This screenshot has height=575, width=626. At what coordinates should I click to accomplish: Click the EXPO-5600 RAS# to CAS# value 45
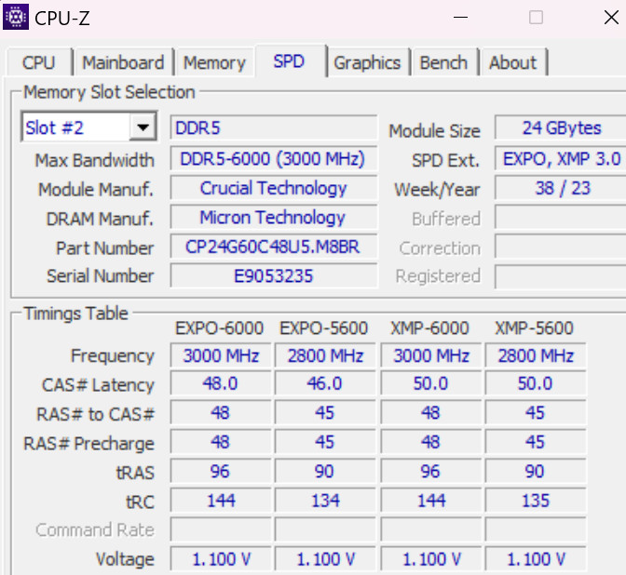tap(325, 413)
